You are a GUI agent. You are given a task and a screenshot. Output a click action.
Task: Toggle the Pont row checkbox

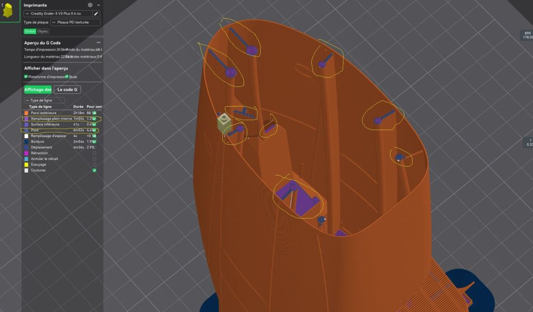pos(94,130)
